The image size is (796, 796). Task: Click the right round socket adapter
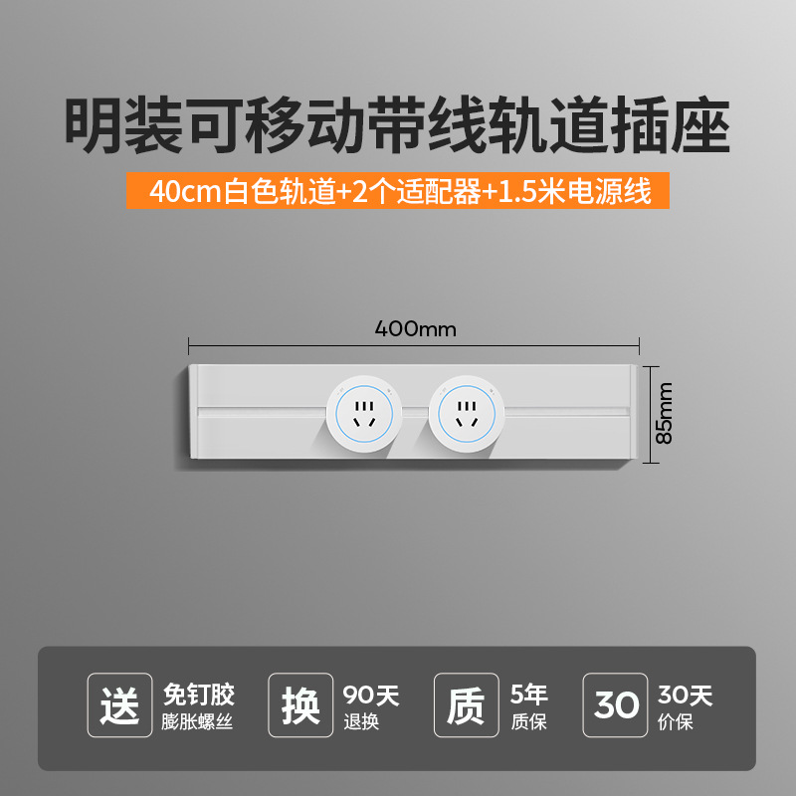[467, 414]
